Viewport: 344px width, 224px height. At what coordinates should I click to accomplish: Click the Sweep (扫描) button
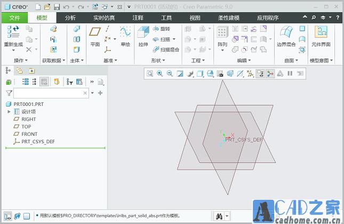(162, 39)
